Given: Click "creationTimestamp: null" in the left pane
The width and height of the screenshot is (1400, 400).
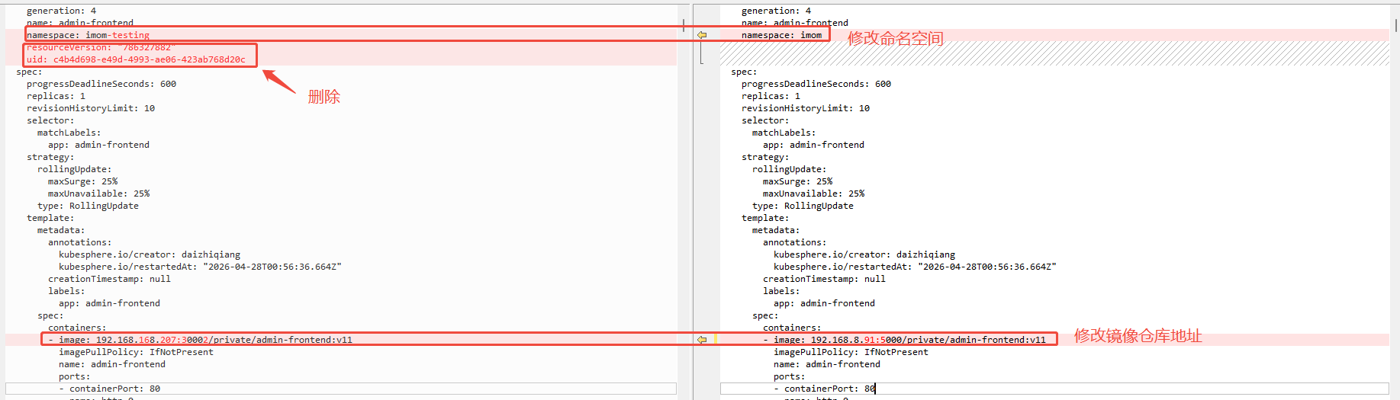Looking at the screenshot, I should 109,279.
